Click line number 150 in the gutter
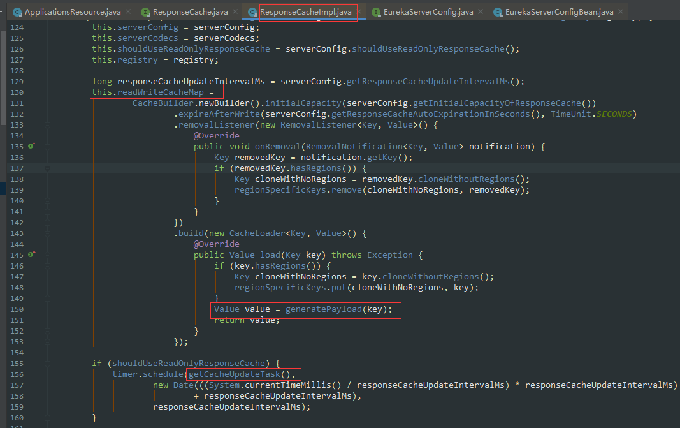This screenshot has height=428, width=680. (x=17, y=309)
